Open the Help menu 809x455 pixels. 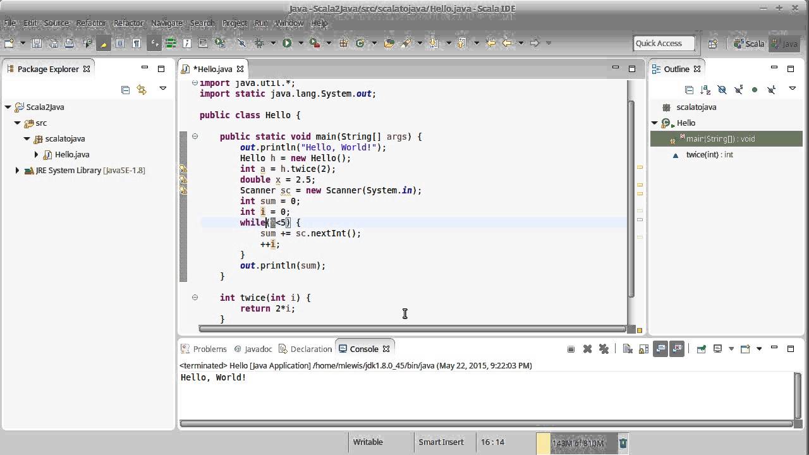point(319,23)
